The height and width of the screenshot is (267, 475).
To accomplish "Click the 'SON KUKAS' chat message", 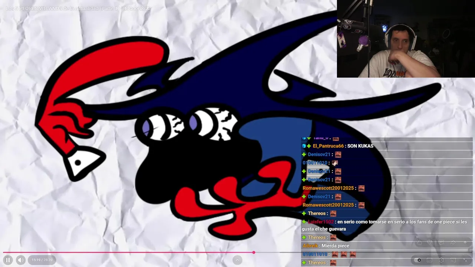I will pos(360,146).
